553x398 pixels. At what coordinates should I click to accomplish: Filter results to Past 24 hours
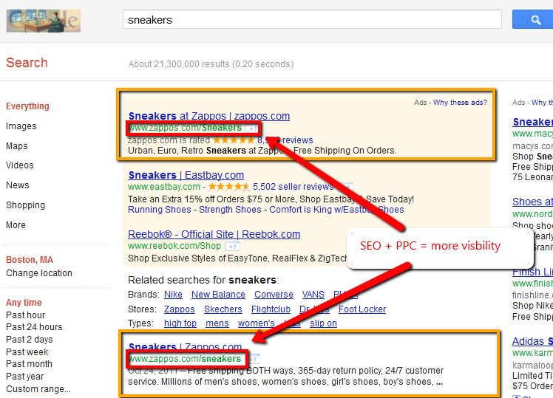34,327
